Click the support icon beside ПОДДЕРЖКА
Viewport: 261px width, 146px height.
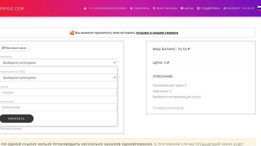(198, 8)
